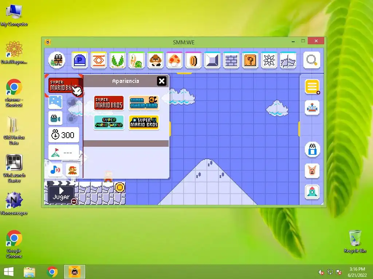Pick the blue P-switch item
The width and height of the screenshot is (373, 279).
point(80,60)
